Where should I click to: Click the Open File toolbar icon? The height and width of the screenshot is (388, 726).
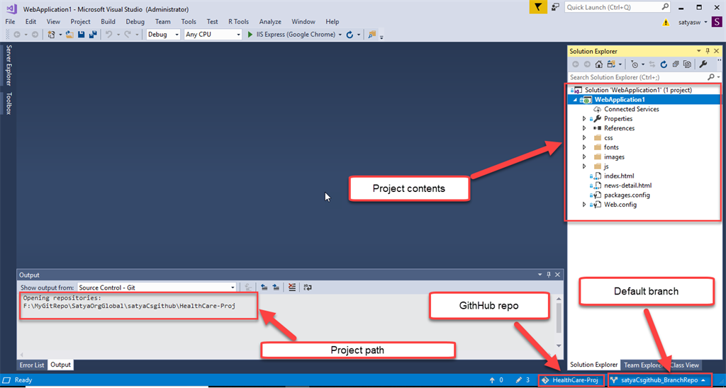(70, 35)
